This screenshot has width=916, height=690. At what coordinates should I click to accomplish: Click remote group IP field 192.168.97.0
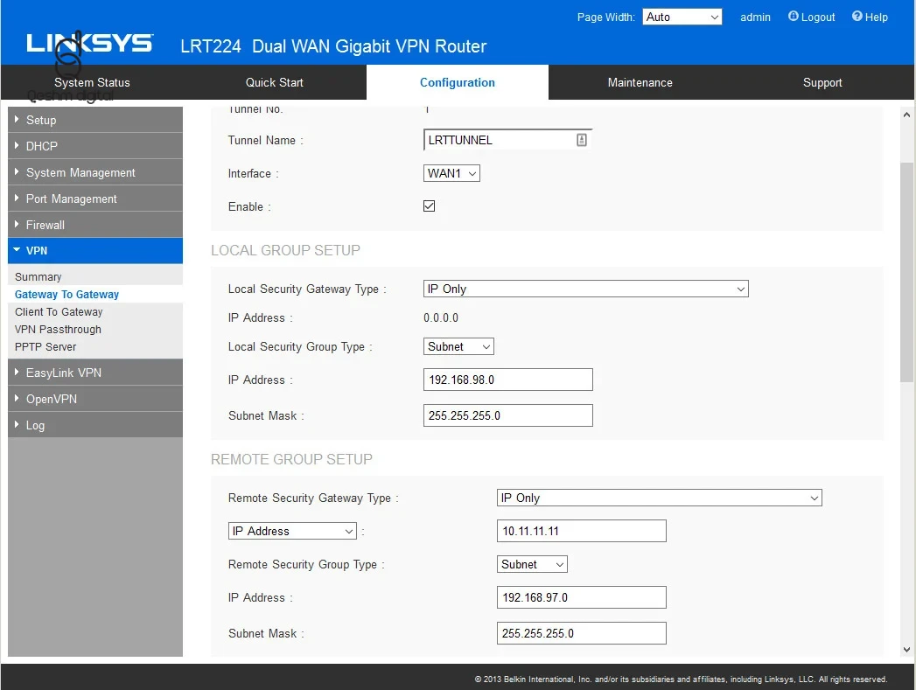pyautogui.click(x=581, y=598)
